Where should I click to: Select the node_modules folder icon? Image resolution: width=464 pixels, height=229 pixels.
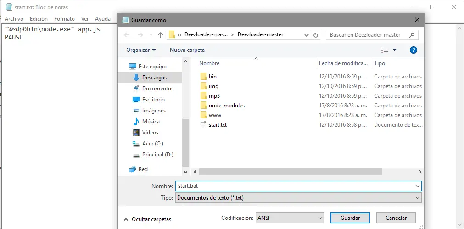tap(203, 106)
